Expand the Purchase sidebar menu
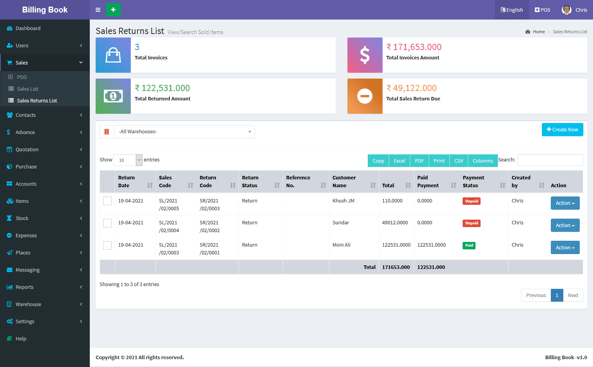The height and width of the screenshot is (367, 593). 26,166
